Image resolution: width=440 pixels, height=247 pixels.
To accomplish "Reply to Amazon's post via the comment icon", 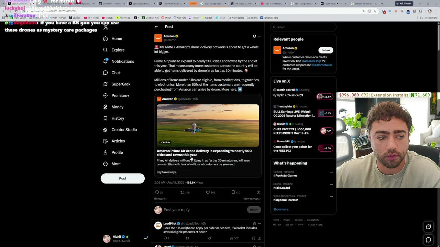I will pyautogui.click(x=157, y=192).
